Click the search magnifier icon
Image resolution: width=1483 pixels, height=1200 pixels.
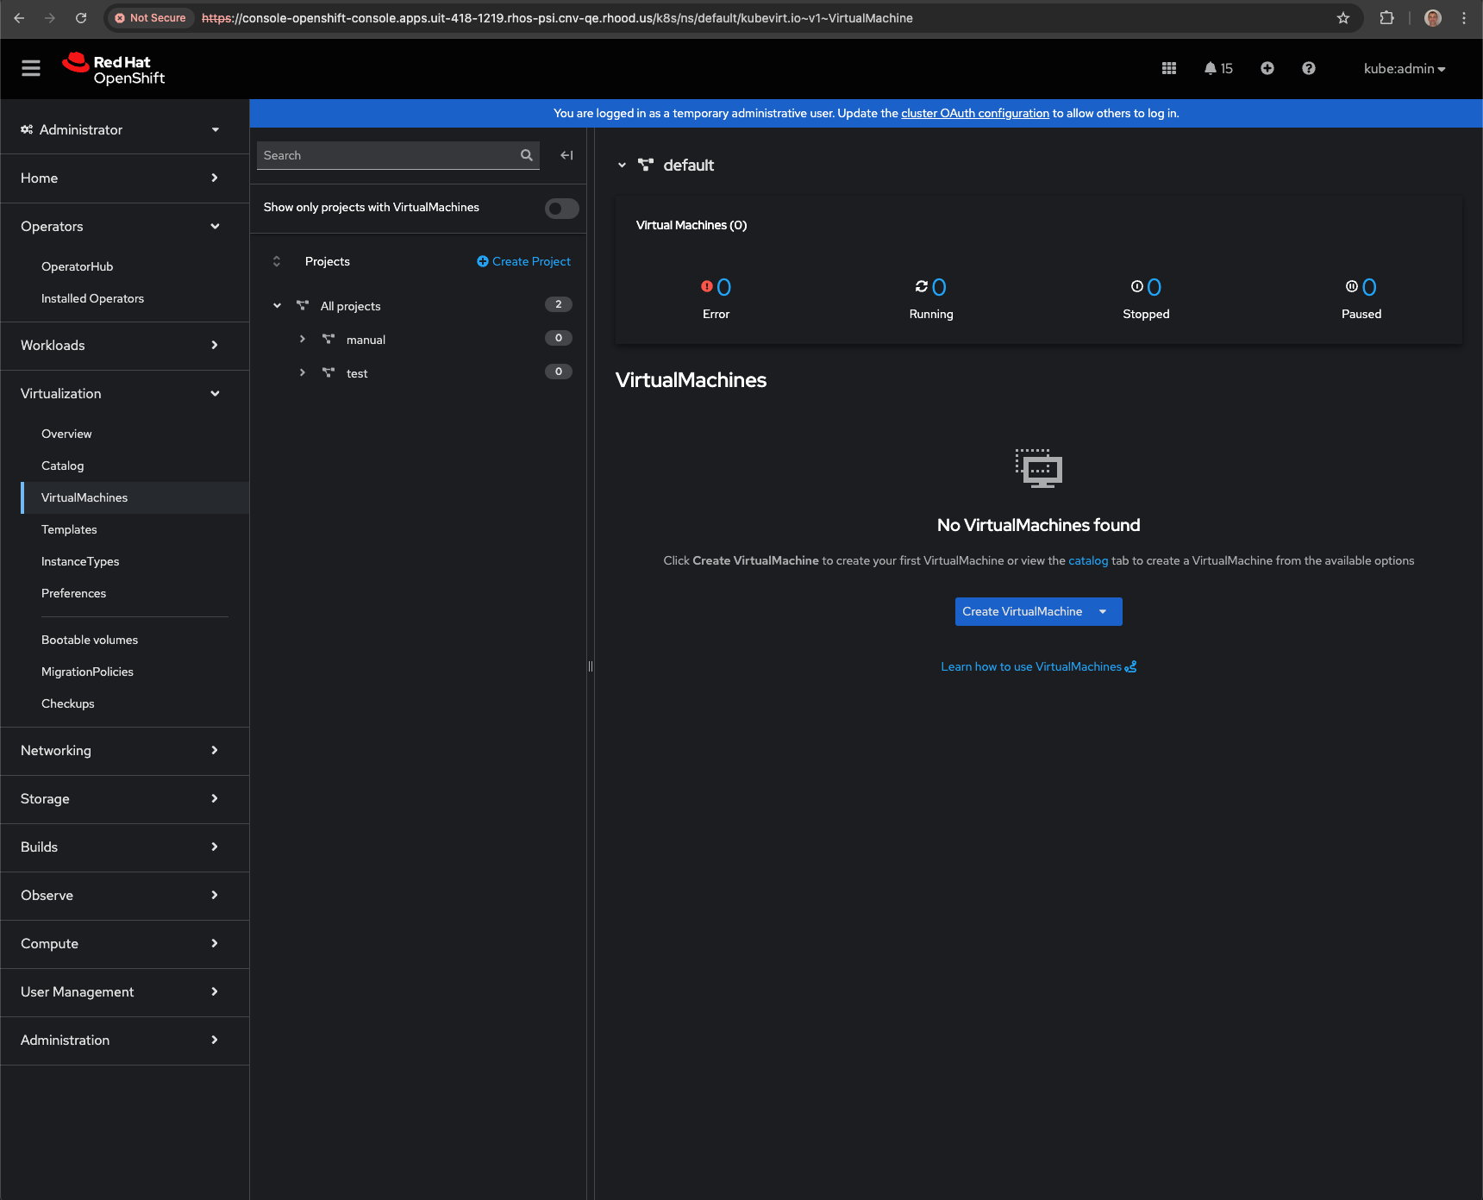pos(526,155)
